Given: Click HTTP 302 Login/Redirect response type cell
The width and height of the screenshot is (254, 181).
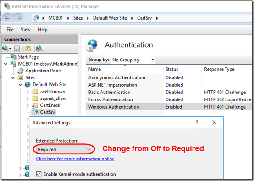Looking at the screenshot, I should [x=228, y=99].
